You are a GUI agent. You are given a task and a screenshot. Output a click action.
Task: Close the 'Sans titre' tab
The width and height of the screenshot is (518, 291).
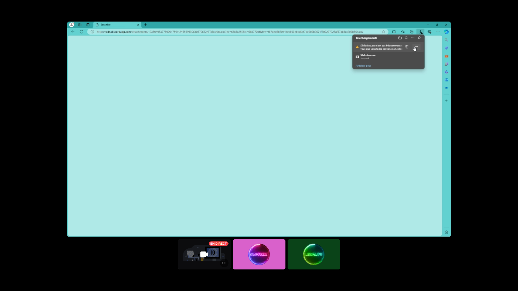tap(138, 25)
